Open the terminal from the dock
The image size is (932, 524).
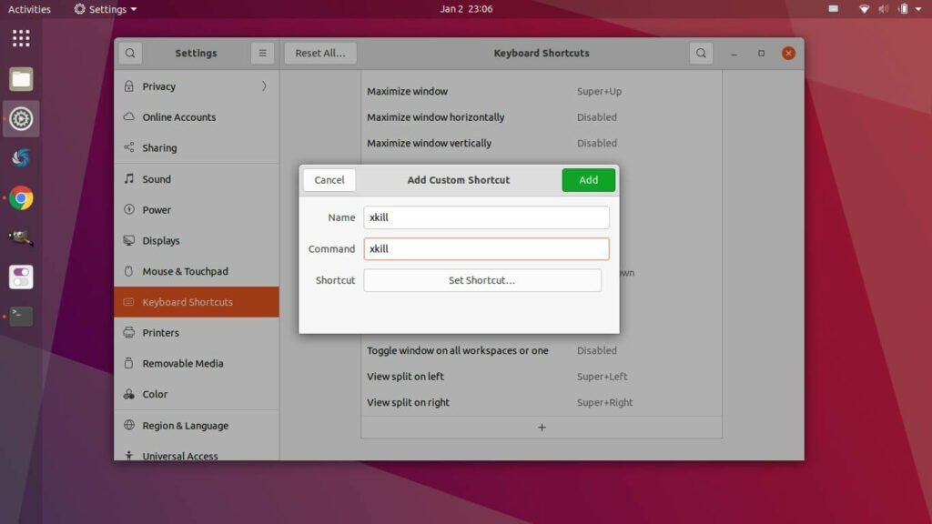tap(20, 316)
